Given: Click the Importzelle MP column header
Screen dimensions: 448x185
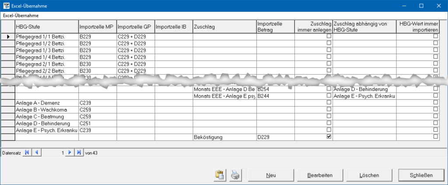Looking at the screenshot, I should tap(97, 27).
